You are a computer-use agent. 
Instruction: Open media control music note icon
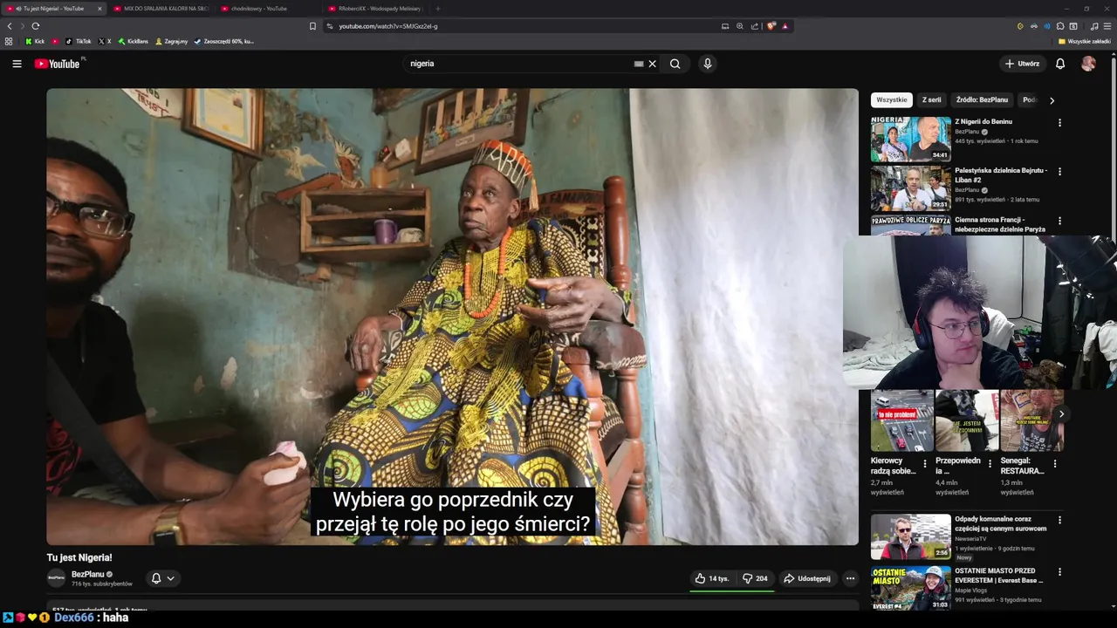[x=1094, y=26]
